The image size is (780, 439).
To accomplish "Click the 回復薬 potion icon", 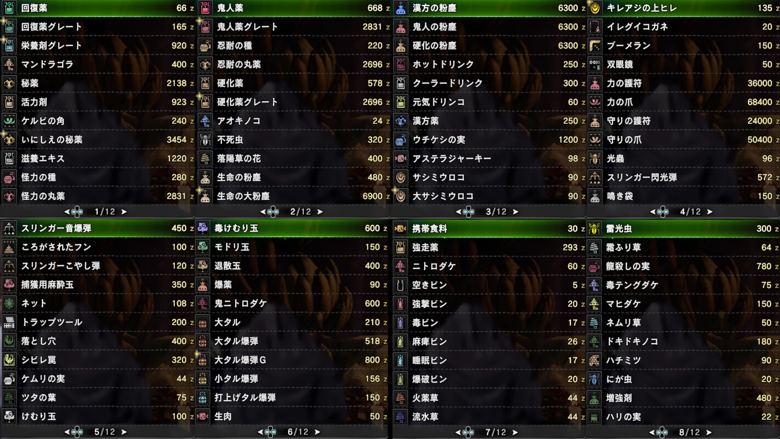I will pos(9,8).
